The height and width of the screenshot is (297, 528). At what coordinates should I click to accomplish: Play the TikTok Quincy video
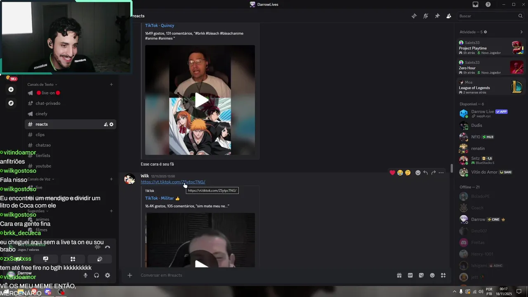pyautogui.click(x=201, y=100)
